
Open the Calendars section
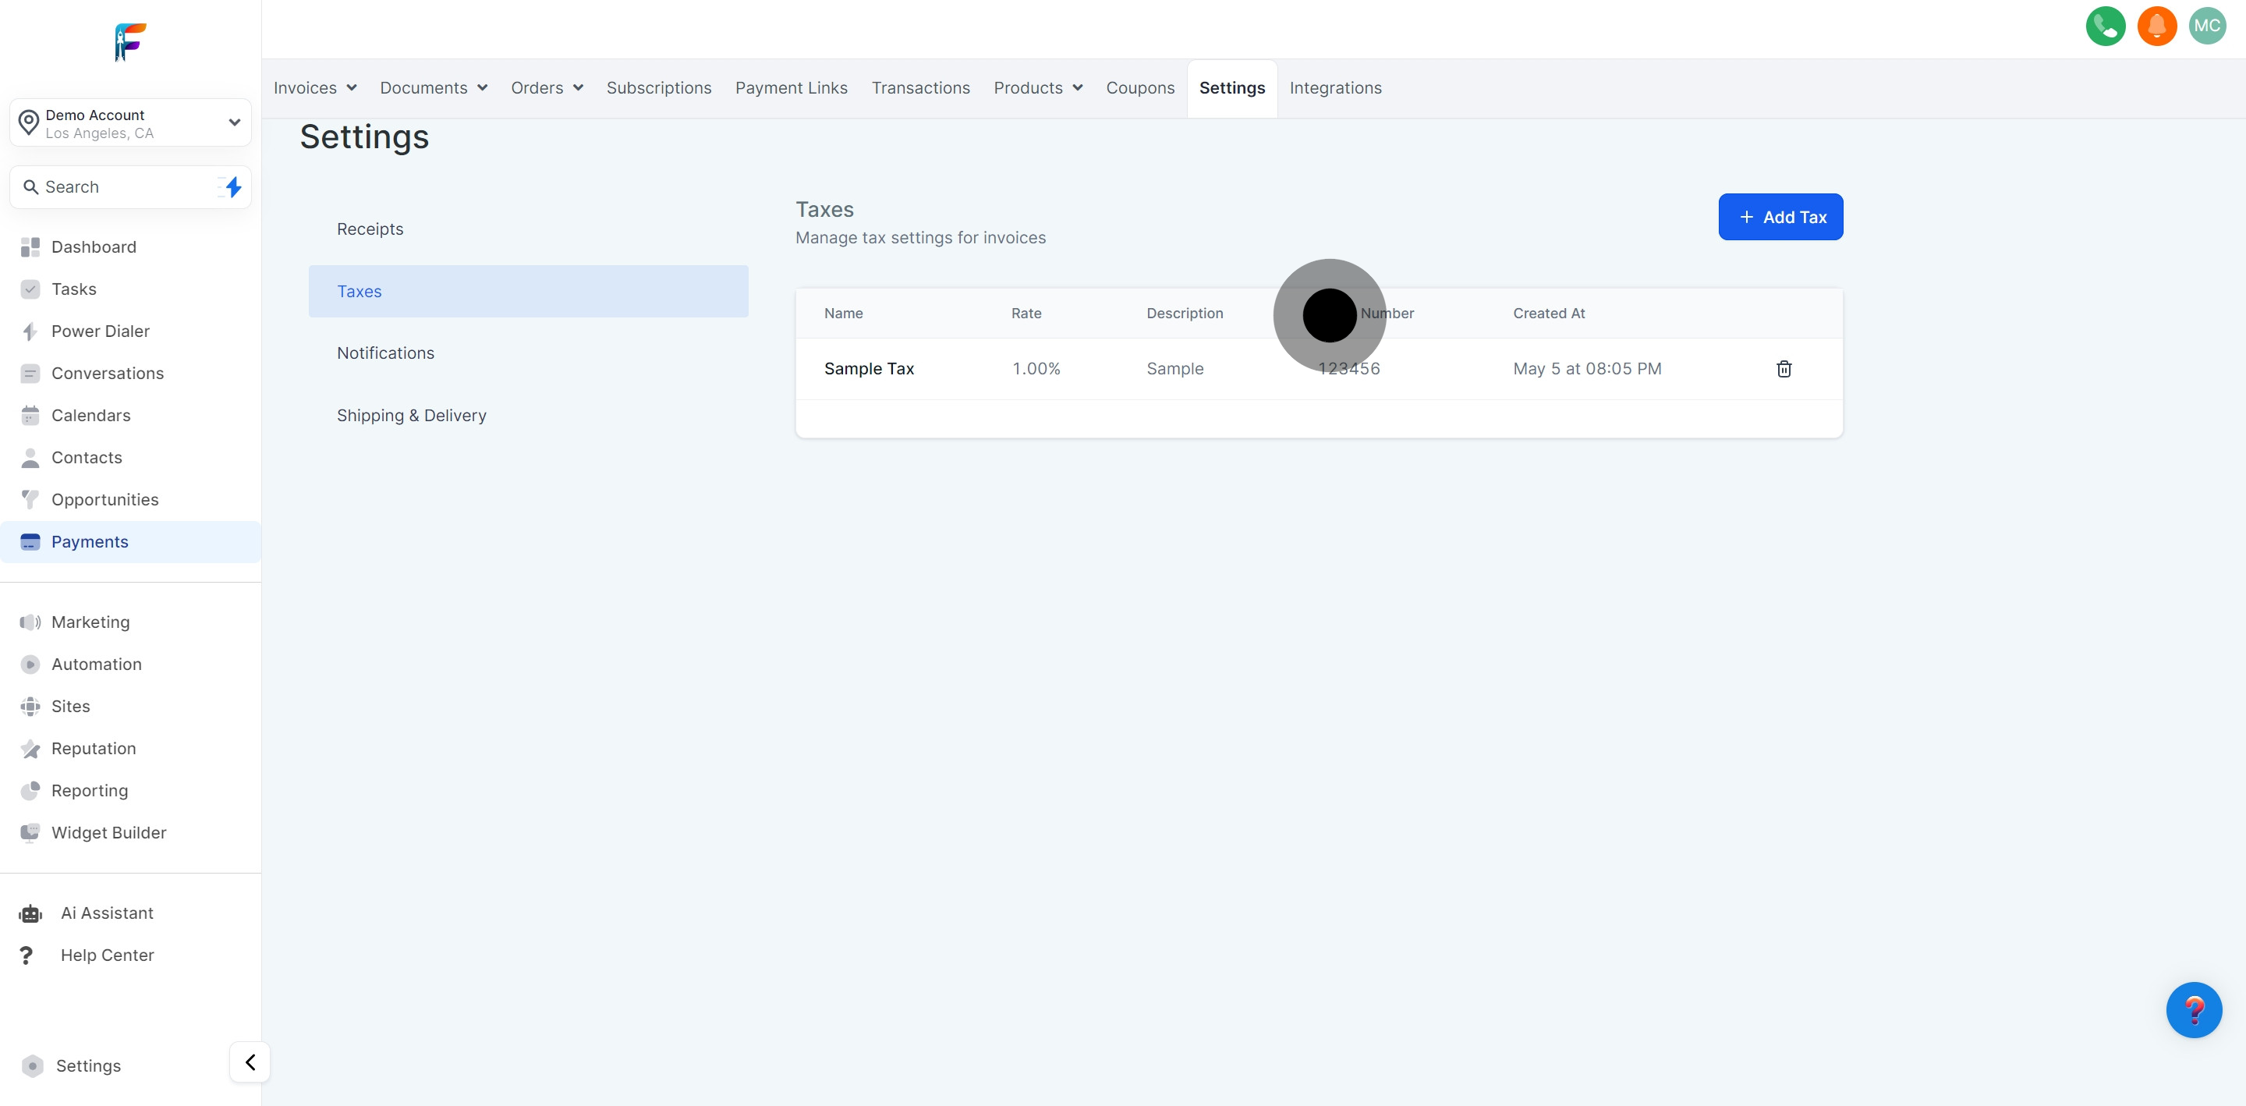[x=90, y=415]
